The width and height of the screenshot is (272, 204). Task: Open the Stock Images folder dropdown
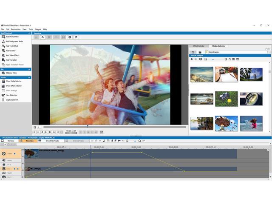[269, 52]
